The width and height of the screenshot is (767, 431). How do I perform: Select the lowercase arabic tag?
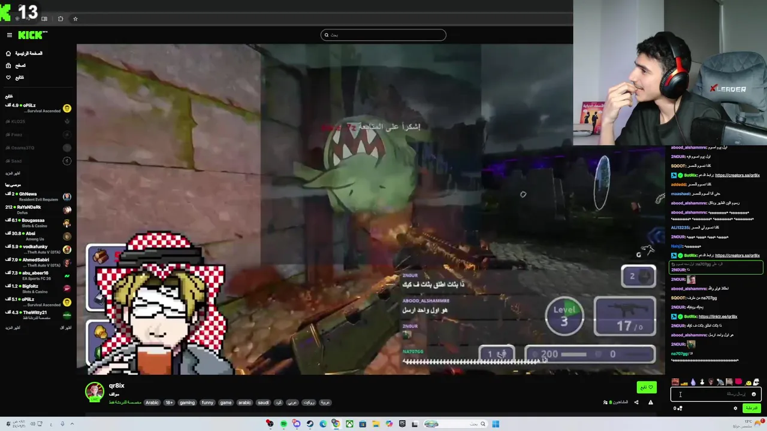click(244, 402)
